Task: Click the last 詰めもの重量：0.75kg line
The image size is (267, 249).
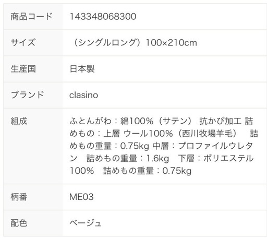Action: [x=147, y=171]
